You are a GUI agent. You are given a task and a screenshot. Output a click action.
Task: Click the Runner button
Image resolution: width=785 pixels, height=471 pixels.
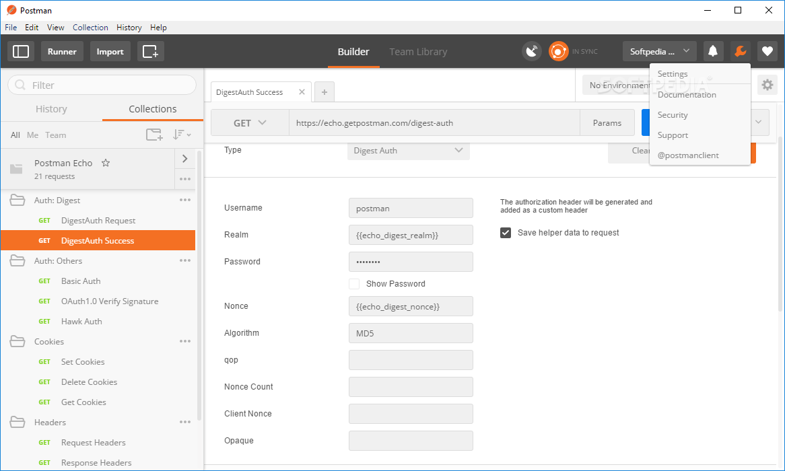coord(62,52)
